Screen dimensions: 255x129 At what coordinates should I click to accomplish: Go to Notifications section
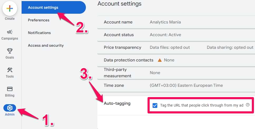39,33
